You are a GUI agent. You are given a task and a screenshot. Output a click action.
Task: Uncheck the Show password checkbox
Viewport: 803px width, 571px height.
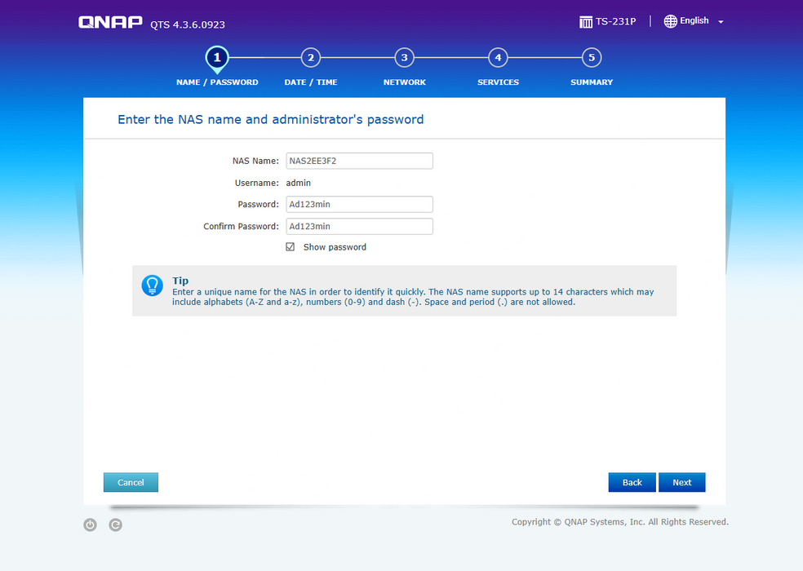(290, 247)
